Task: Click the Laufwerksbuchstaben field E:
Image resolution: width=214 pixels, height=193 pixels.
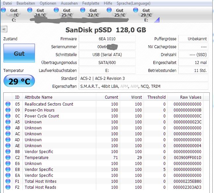Action: point(107,70)
